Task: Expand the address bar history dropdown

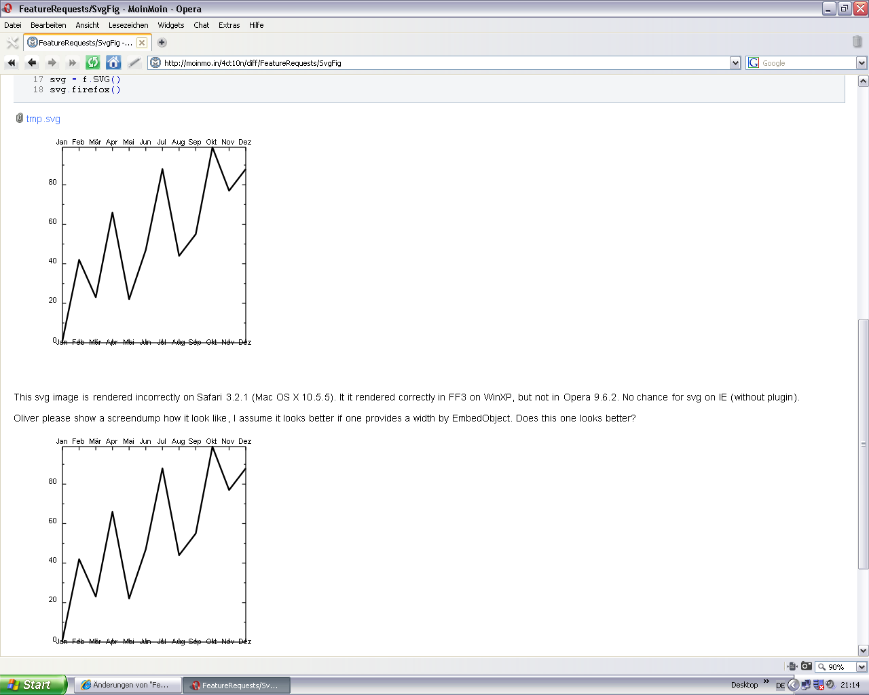Action: 735,63
